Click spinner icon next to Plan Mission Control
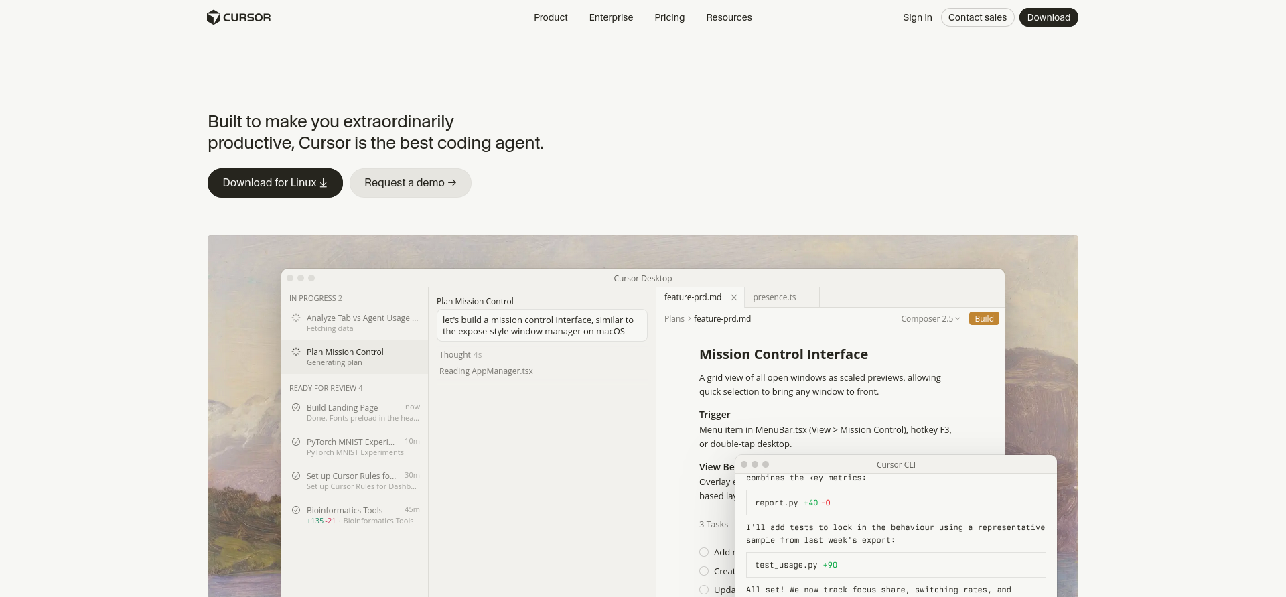This screenshot has width=1286, height=597. (x=296, y=352)
